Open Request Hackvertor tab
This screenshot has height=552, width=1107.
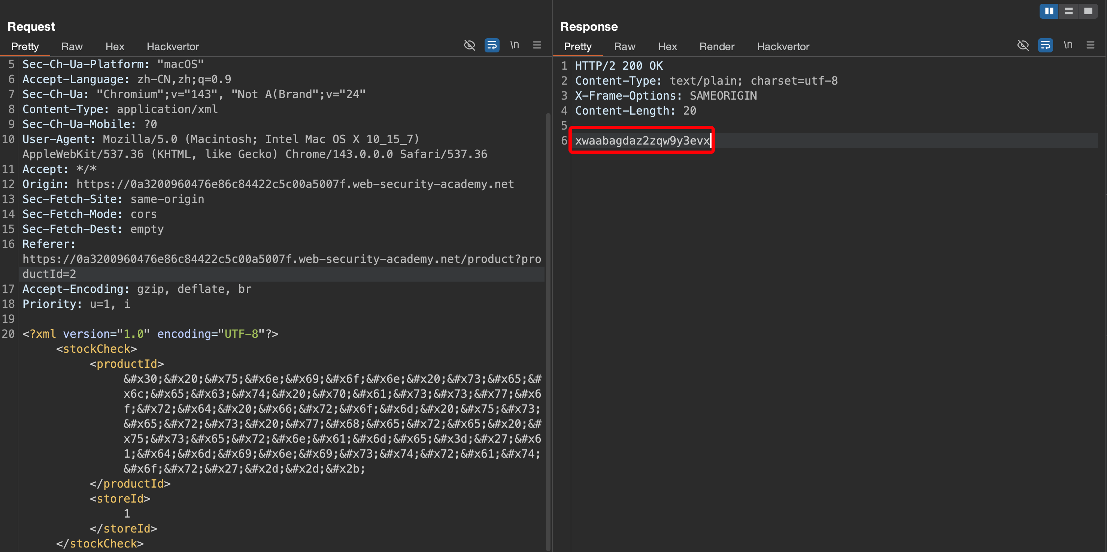pos(173,46)
